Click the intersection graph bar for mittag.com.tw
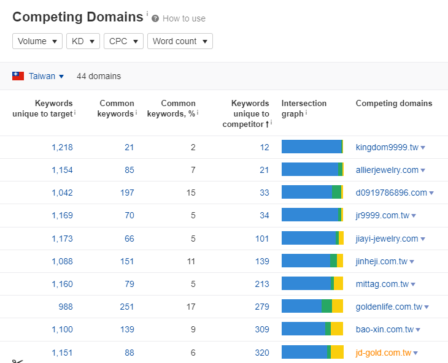 [x=312, y=284]
